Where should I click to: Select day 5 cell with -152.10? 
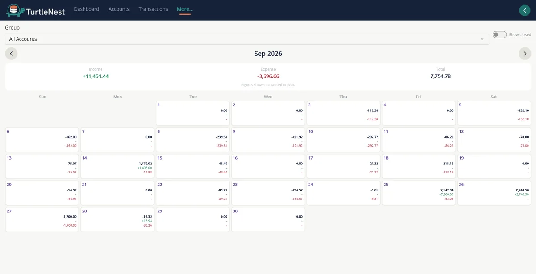point(494,113)
